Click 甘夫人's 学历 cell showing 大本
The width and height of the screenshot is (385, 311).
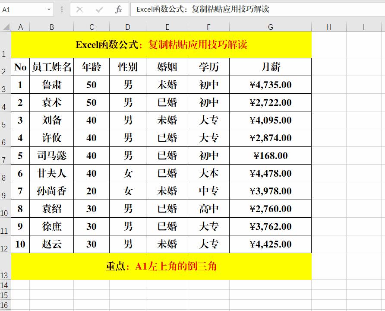(x=208, y=173)
